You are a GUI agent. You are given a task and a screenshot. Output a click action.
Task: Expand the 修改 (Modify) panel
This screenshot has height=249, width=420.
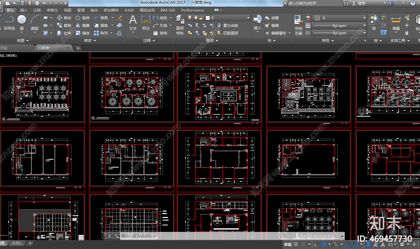tap(90, 40)
